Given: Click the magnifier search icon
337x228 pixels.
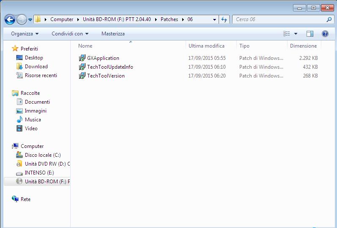Looking at the screenshot, I should tap(329, 19).
